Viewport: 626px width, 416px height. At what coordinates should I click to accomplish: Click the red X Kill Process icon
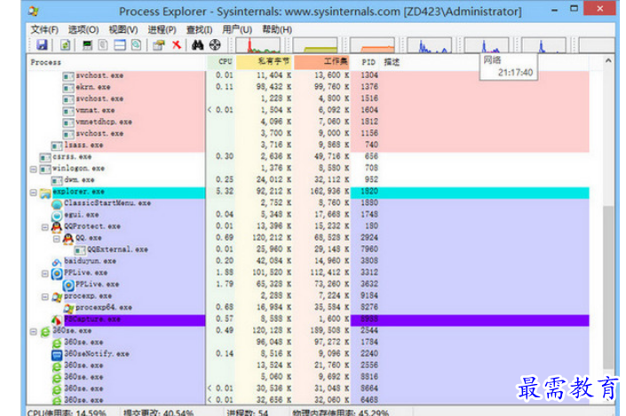177,44
